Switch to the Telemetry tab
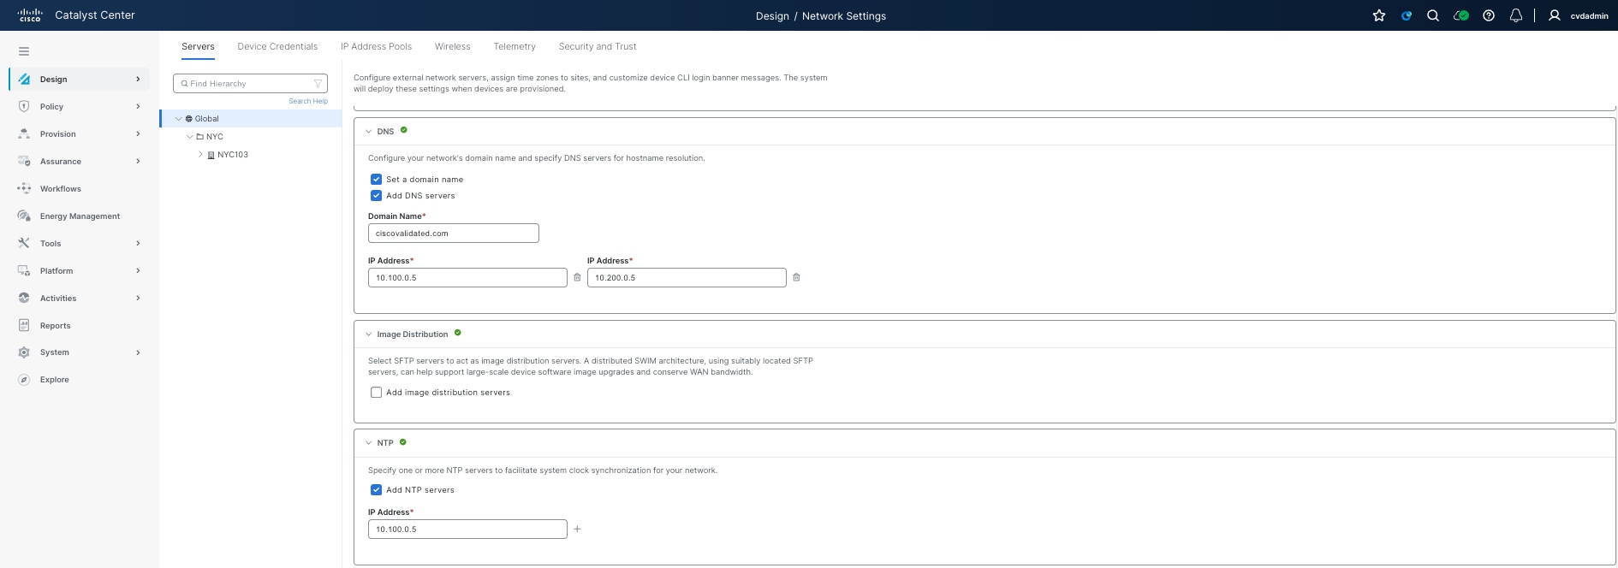Viewport: 1618px width, 568px height. 515,46
